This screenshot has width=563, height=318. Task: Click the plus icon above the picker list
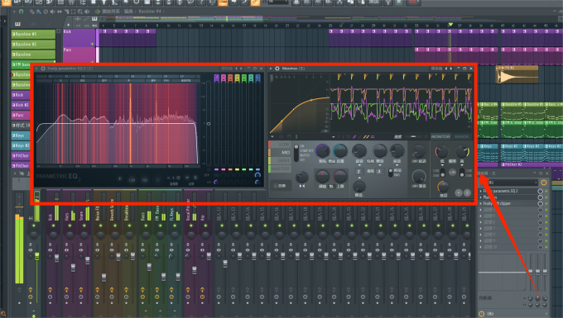tap(68, 25)
